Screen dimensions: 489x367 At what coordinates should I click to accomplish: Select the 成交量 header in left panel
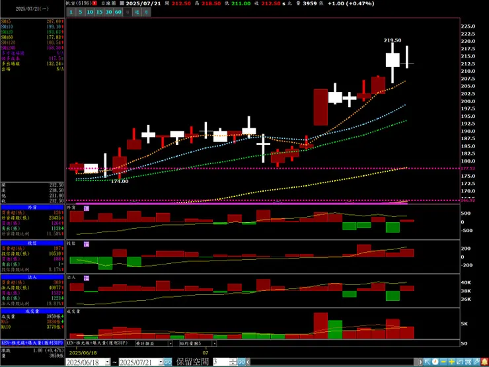tap(32, 311)
